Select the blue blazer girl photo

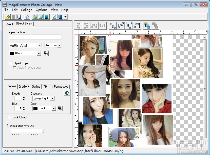(x=98, y=110)
